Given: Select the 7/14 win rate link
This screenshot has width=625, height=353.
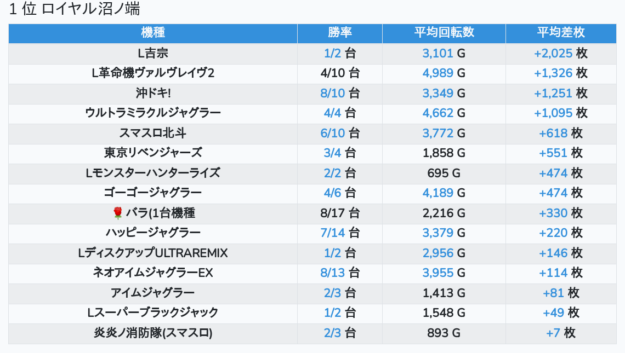Looking at the screenshot, I should [333, 233].
